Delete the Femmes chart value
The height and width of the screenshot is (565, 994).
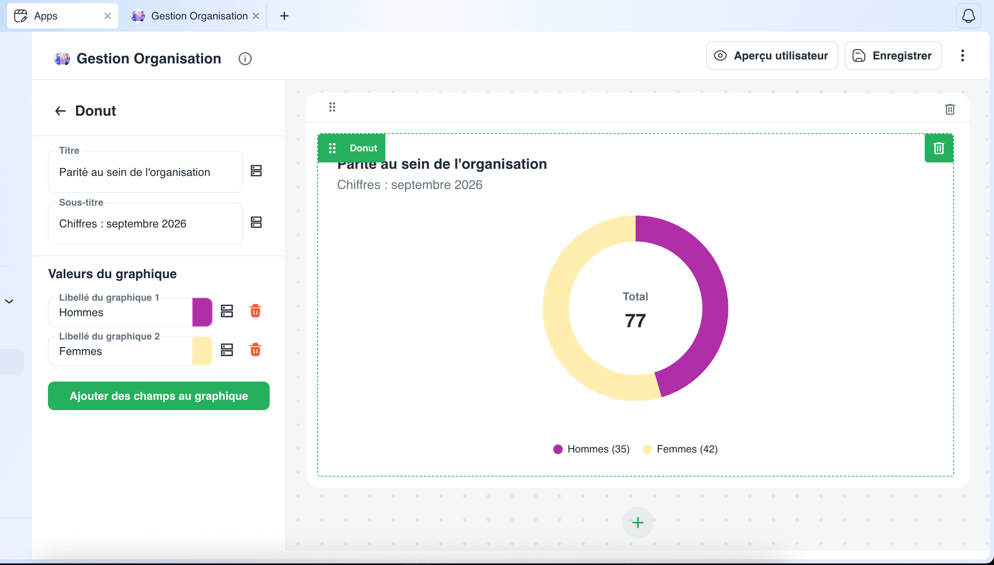(255, 350)
